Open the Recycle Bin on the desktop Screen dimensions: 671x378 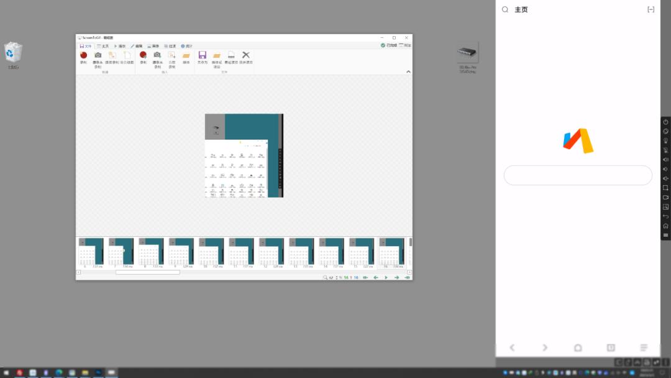point(13,52)
